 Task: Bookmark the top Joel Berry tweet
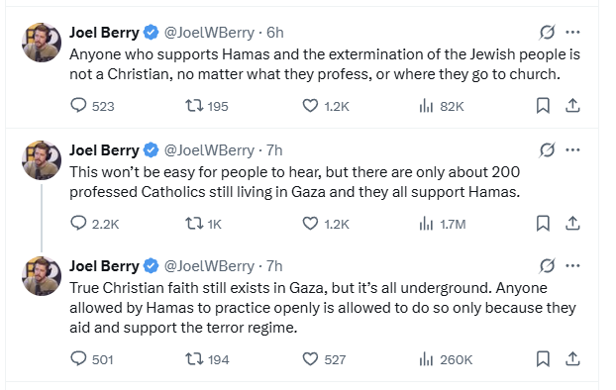pyautogui.click(x=543, y=106)
